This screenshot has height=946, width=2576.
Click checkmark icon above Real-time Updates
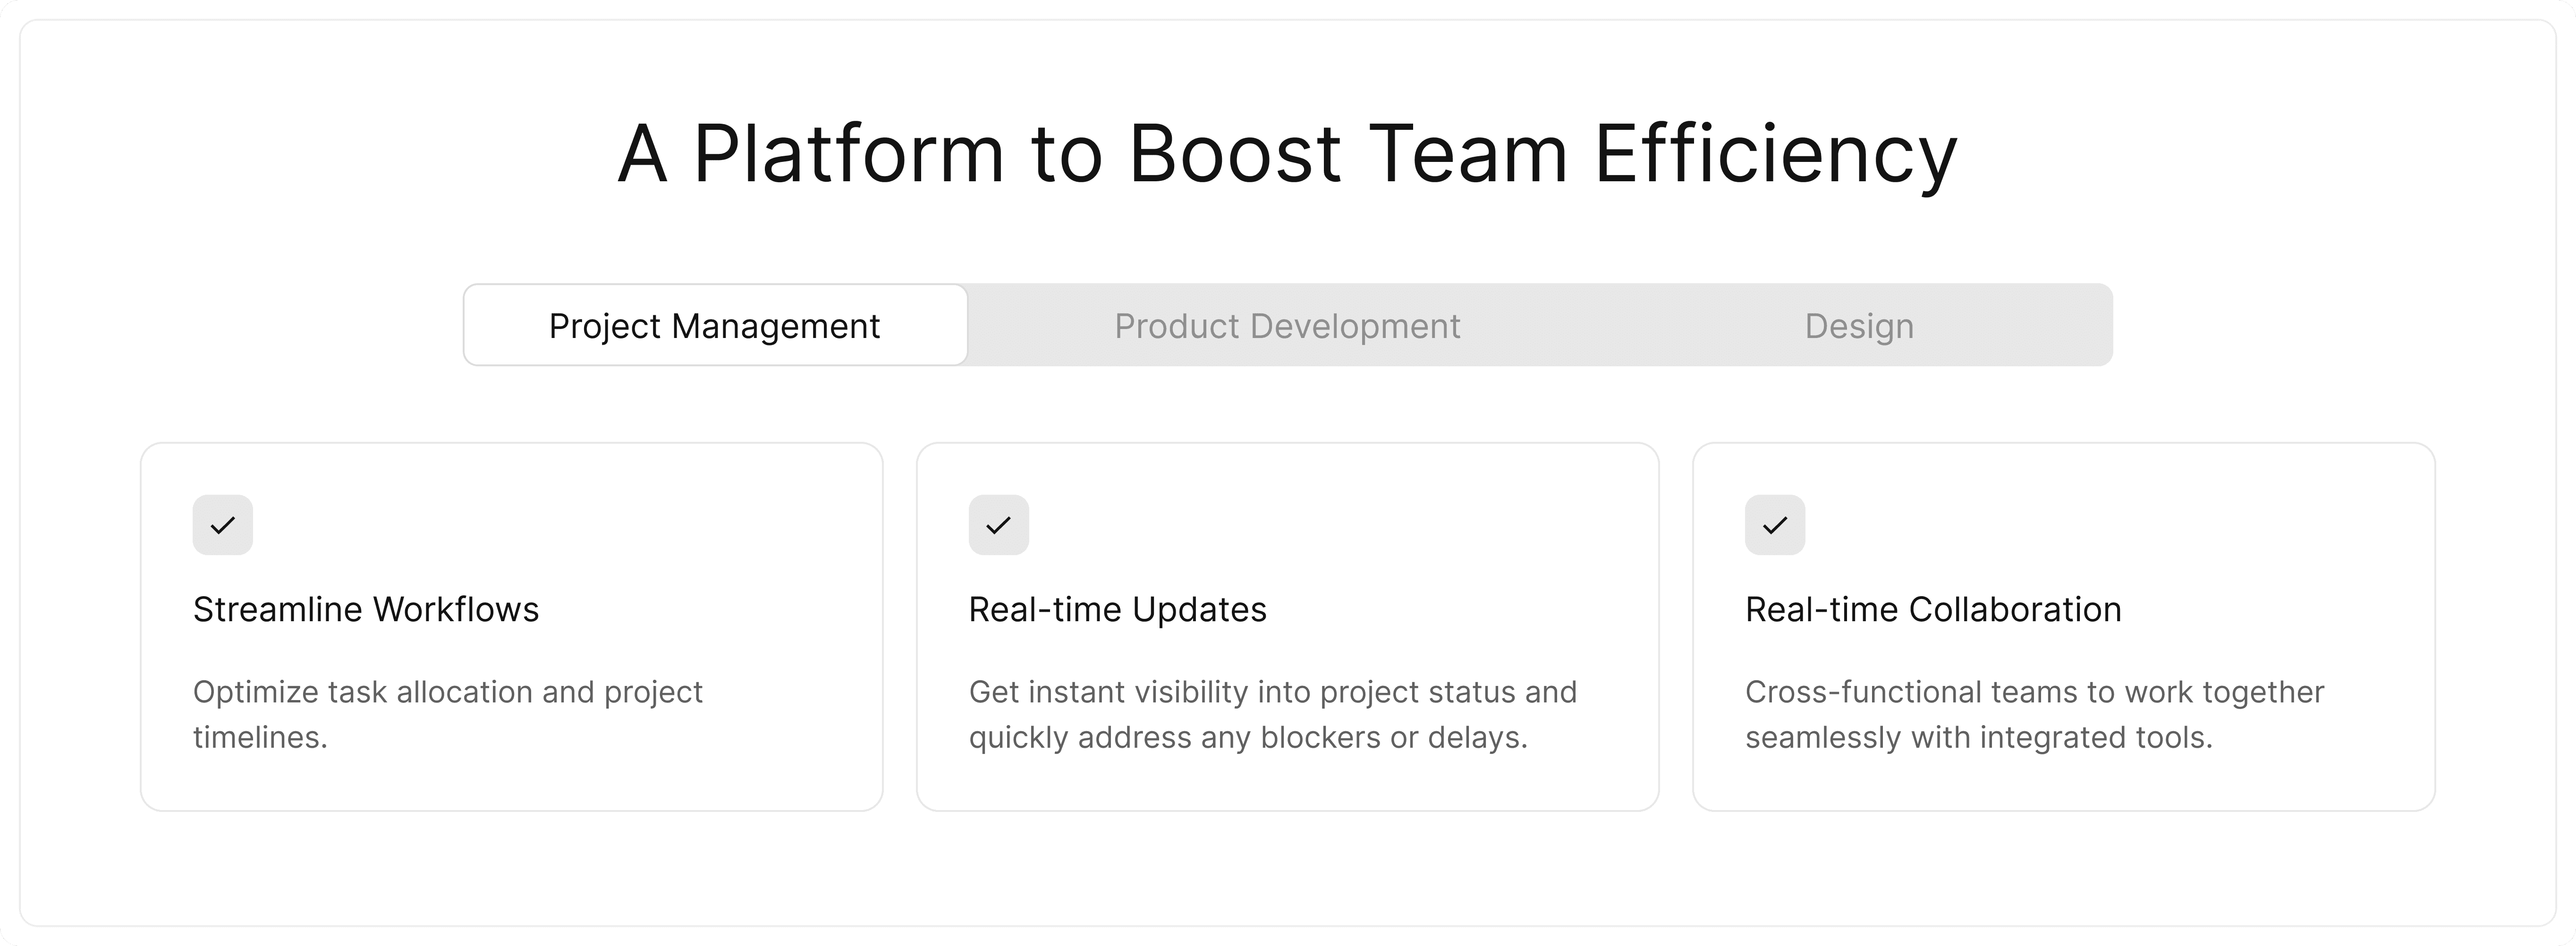point(998,525)
